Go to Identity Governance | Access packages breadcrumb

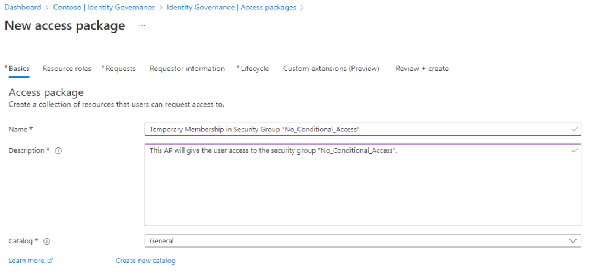click(x=232, y=8)
